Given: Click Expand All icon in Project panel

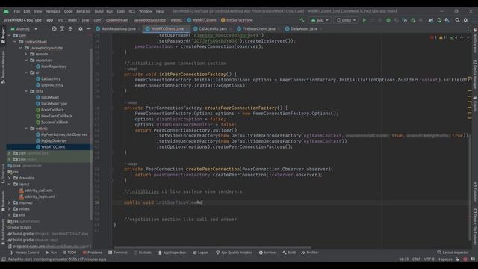Looking at the screenshot, I should tap(62, 28).
